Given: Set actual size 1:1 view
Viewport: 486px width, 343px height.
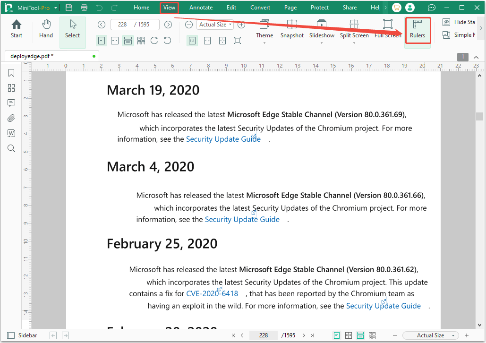Looking at the screenshot, I should 192,41.
